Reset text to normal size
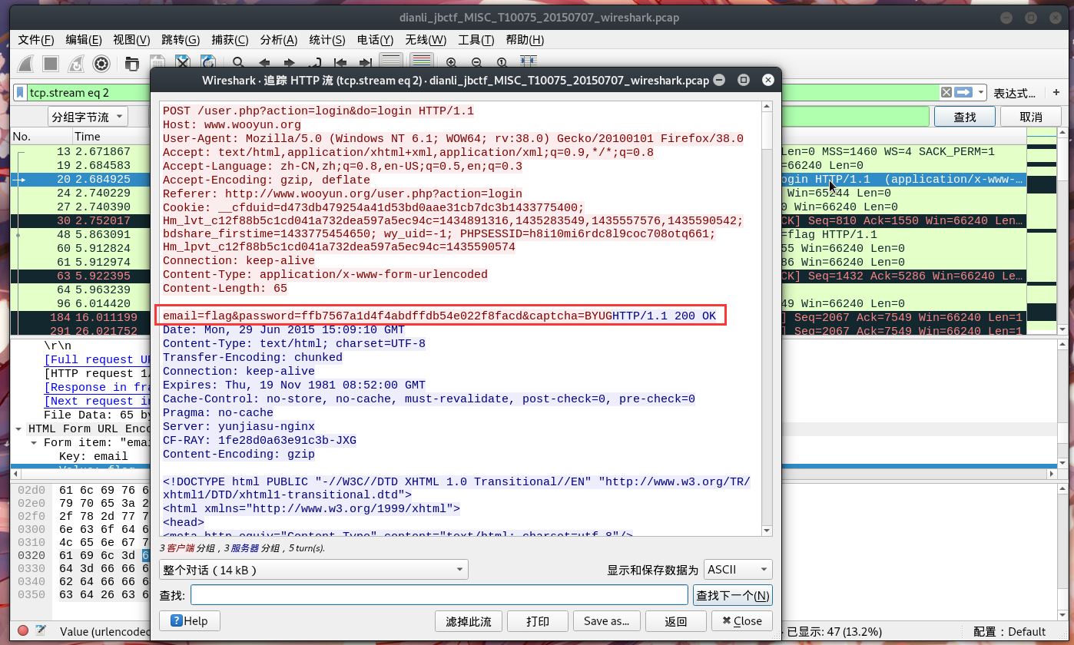Viewport: 1074px width, 645px height. 502,64
